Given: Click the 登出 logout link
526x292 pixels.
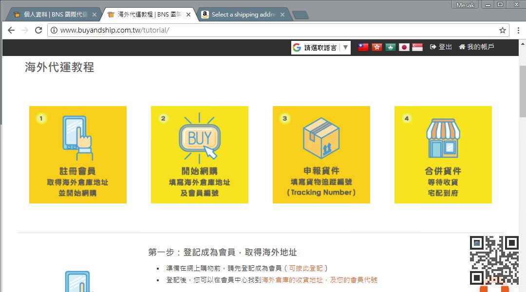Looking at the screenshot, I should 441,47.
